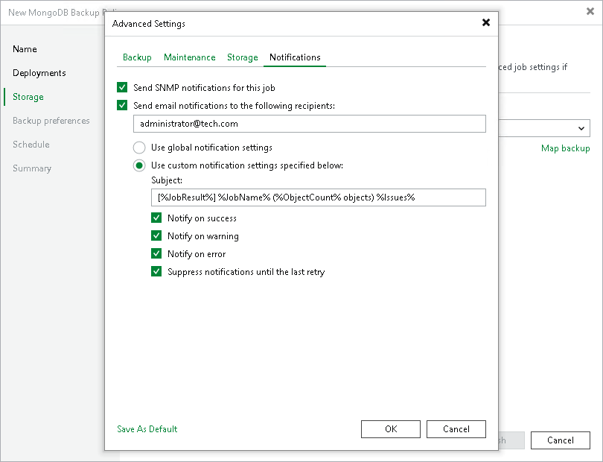This screenshot has width=603, height=462.
Task: Go to the Name wizard step
Action: 25,49
